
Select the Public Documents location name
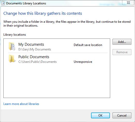pos(34,57)
